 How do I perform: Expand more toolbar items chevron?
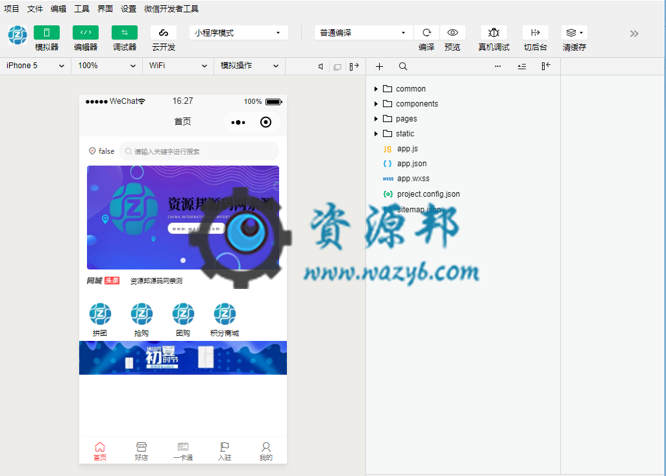pos(634,34)
